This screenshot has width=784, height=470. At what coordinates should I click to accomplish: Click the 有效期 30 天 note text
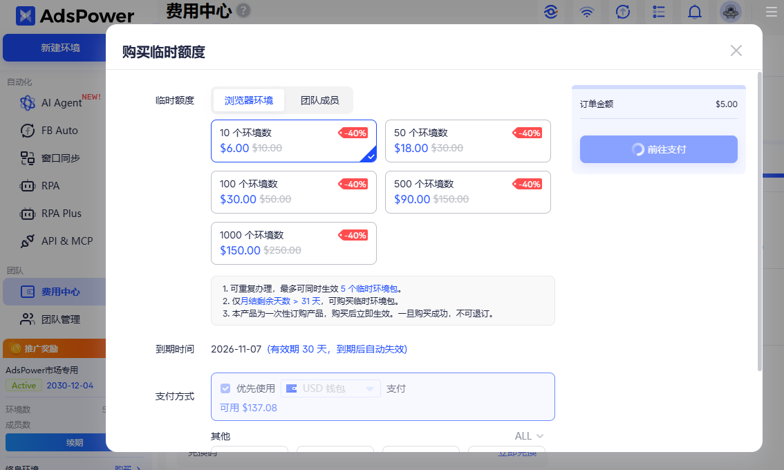(x=337, y=349)
